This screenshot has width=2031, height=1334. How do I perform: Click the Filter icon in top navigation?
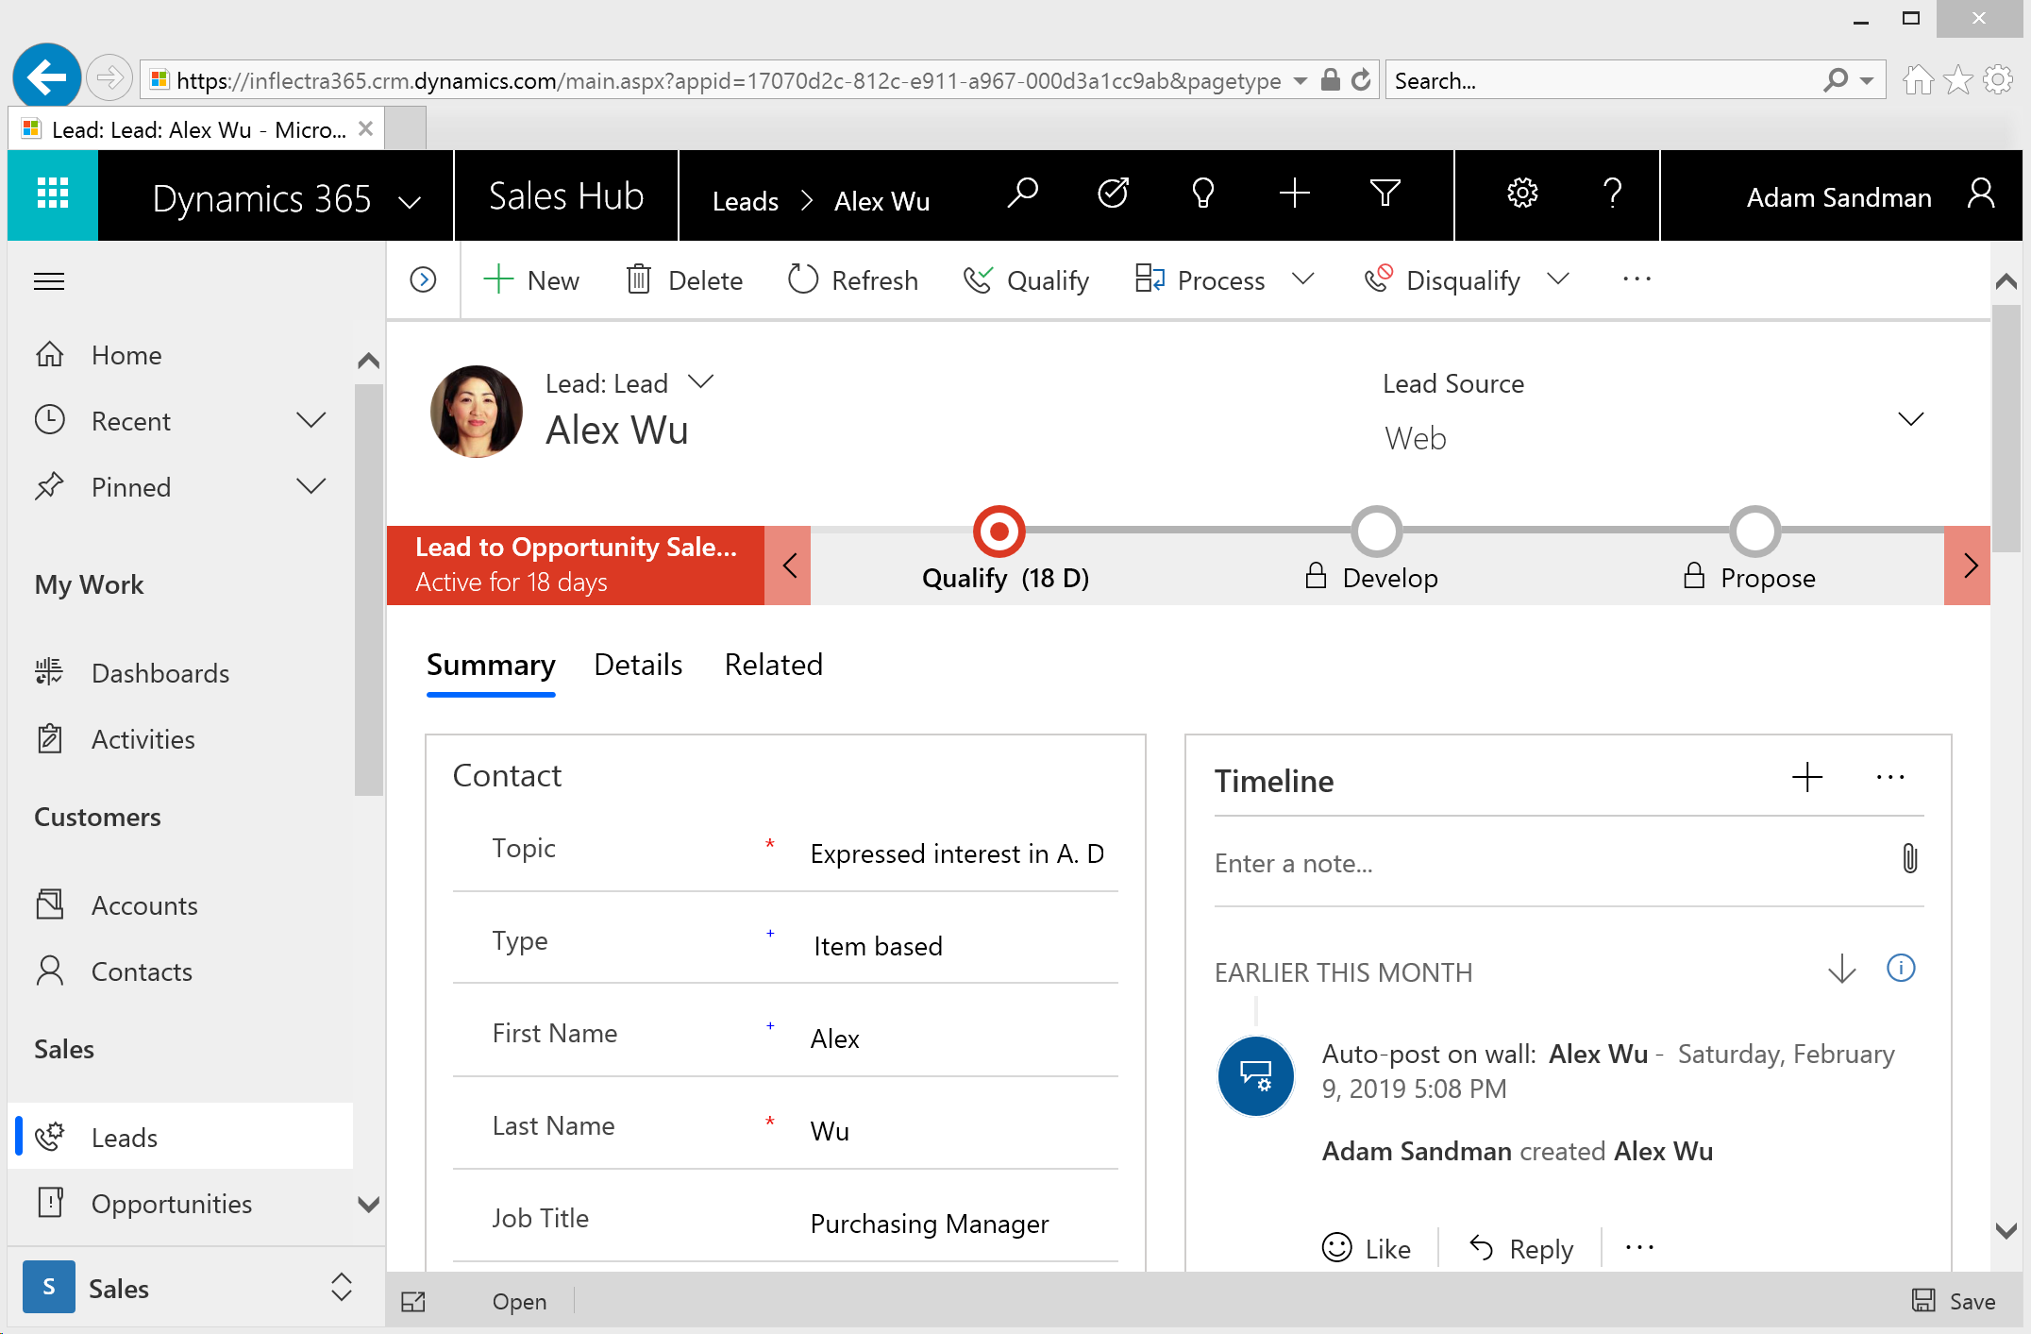click(x=1383, y=194)
